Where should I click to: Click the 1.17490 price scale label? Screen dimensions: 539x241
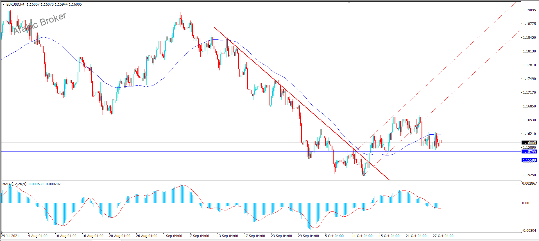[529, 79]
